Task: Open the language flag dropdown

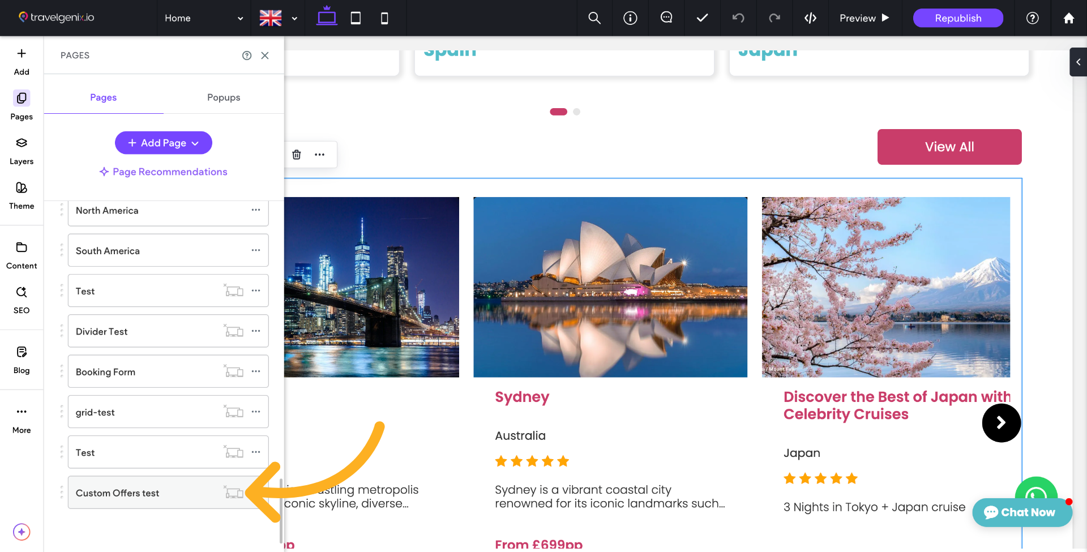Action: 277,18
